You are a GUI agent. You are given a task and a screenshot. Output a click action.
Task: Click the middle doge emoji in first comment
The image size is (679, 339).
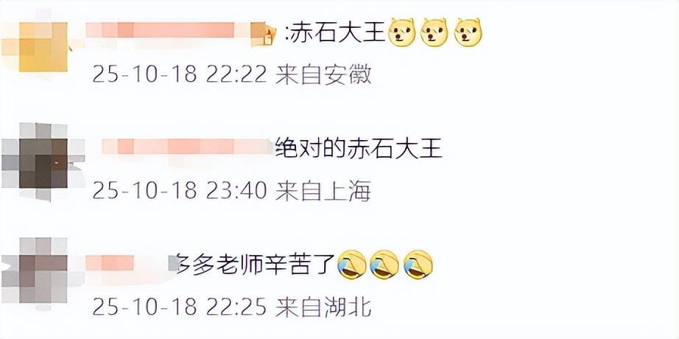[x=435, y=32]
